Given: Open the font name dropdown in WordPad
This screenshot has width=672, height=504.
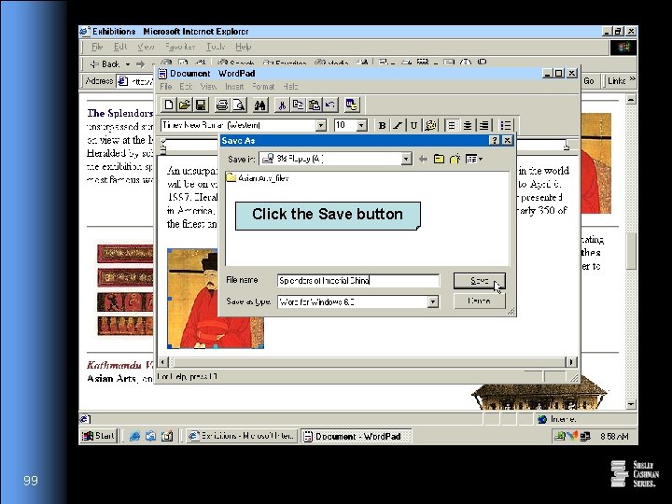Looking at the screenshot, I should (x=320, y=125).
